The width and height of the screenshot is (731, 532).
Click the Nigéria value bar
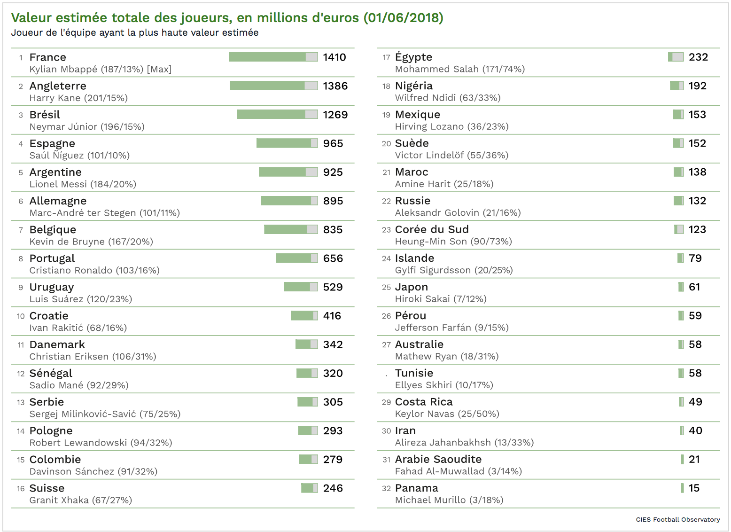(x=677, y=86)
